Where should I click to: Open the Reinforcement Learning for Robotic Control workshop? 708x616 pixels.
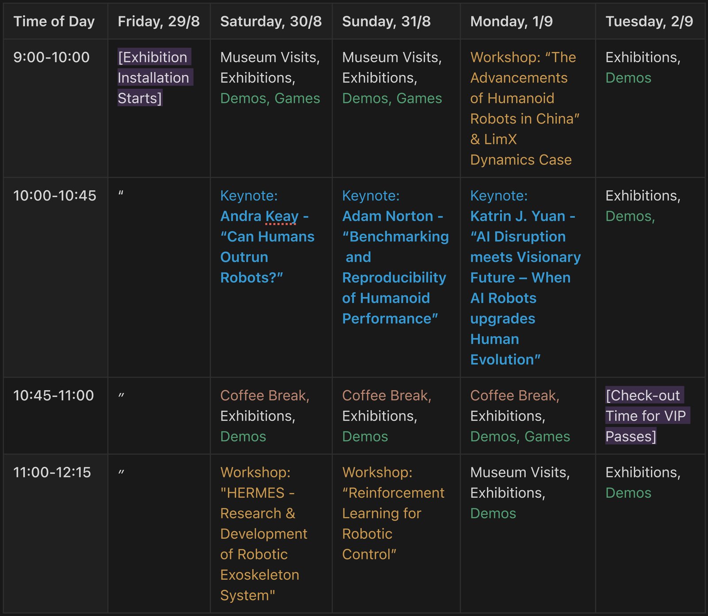[392, 513]
